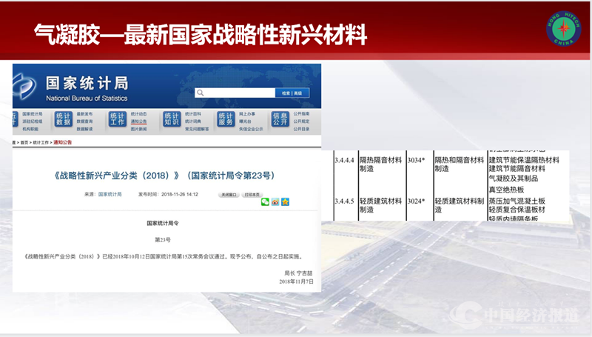
Task: Click the 国家统计局 source link
Action: [110, 194]
